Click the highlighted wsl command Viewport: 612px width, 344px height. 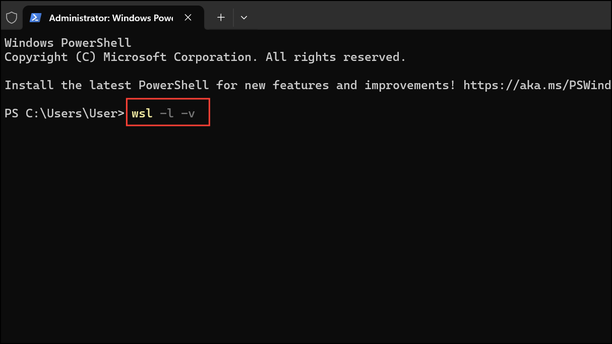point(141,113)
